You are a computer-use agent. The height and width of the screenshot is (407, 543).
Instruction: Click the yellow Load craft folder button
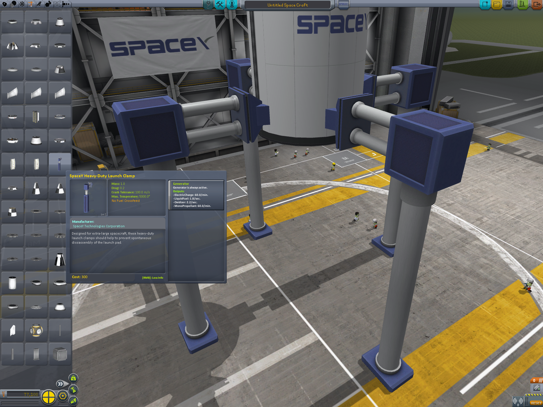497,5
